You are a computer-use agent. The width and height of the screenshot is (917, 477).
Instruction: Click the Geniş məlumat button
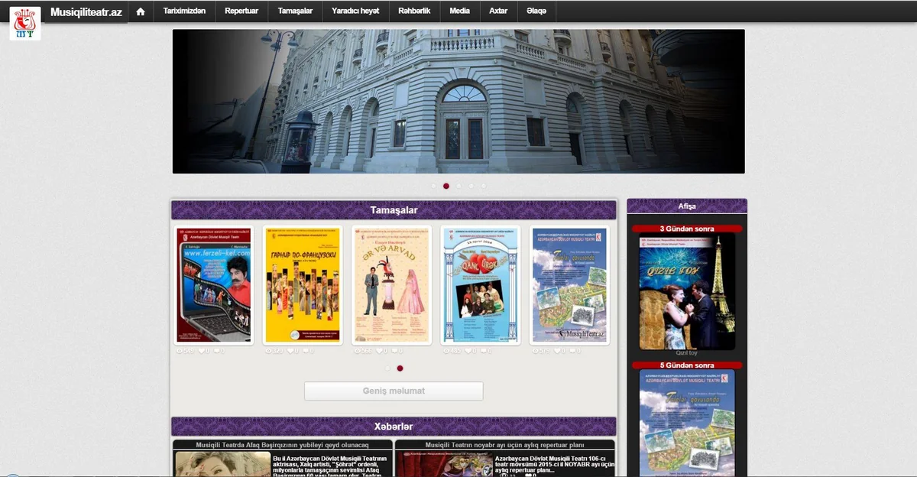(394, 391)
